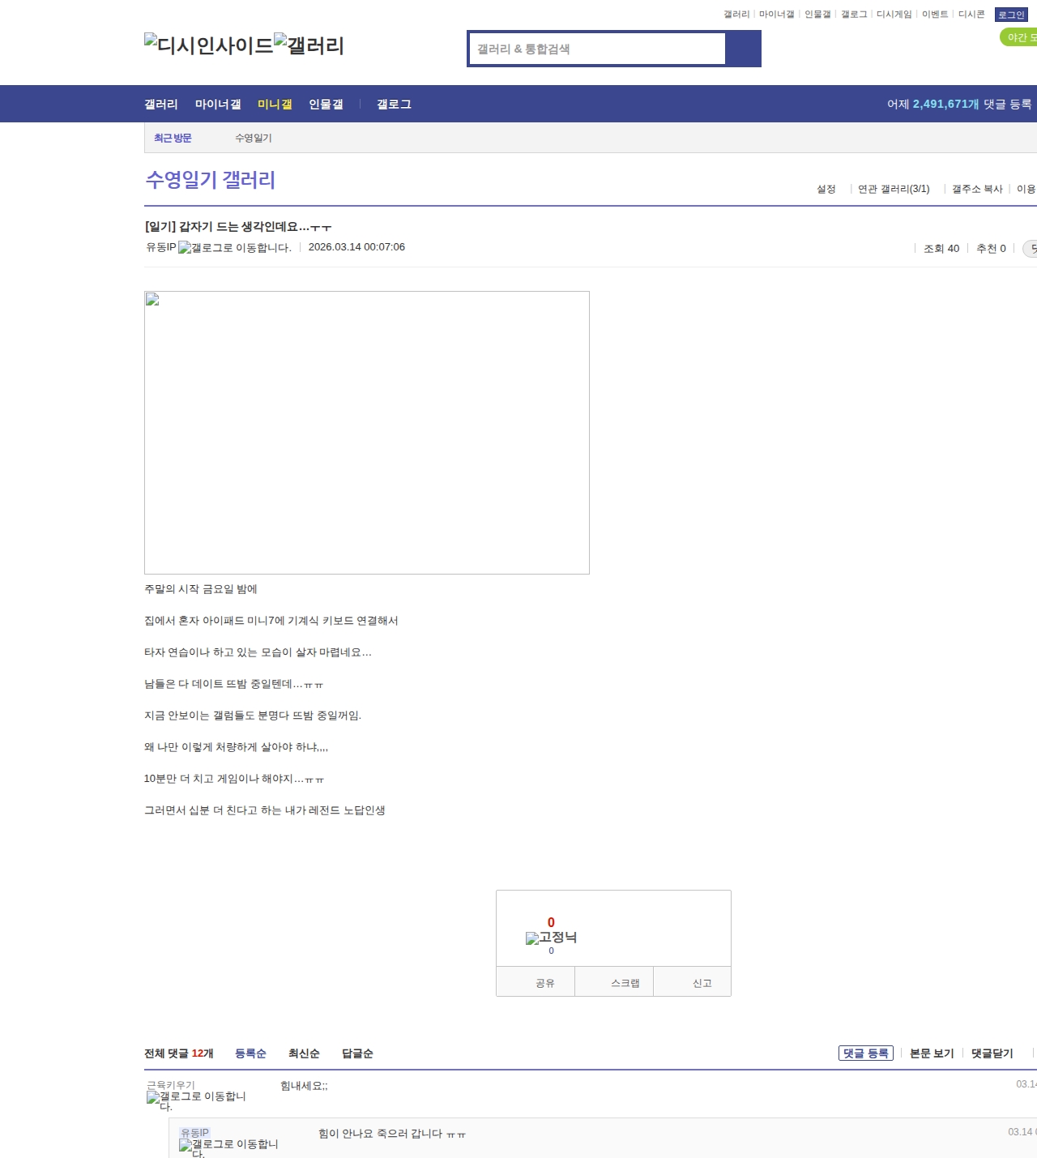
Task: Click the 어제 2,491,671개 댓글 등록 counter
Action: [959, 105]
